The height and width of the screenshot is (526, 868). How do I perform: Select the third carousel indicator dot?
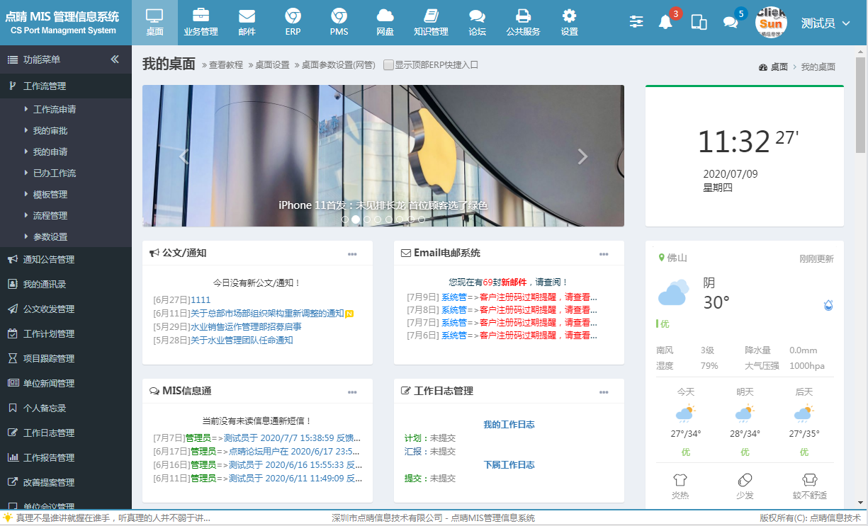[x=367, y=219]
